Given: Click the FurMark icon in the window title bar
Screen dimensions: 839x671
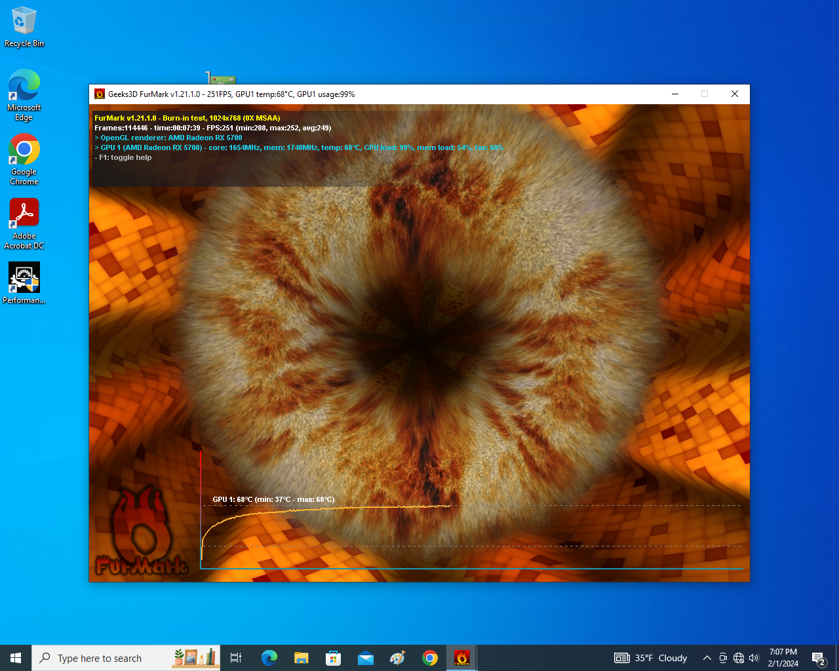Looking at the screenshot, I should (x=100, y=94).
